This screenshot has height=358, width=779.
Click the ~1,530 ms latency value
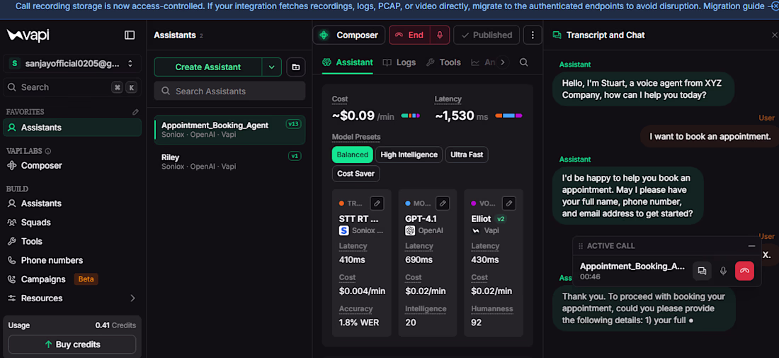[462, 116]
